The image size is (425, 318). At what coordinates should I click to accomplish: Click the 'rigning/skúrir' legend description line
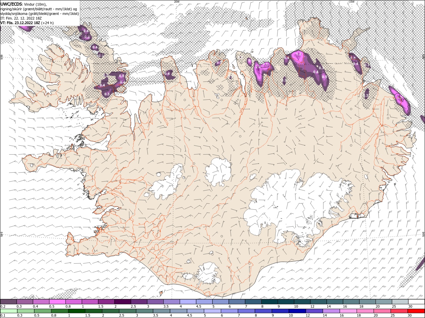coord(39,9)
